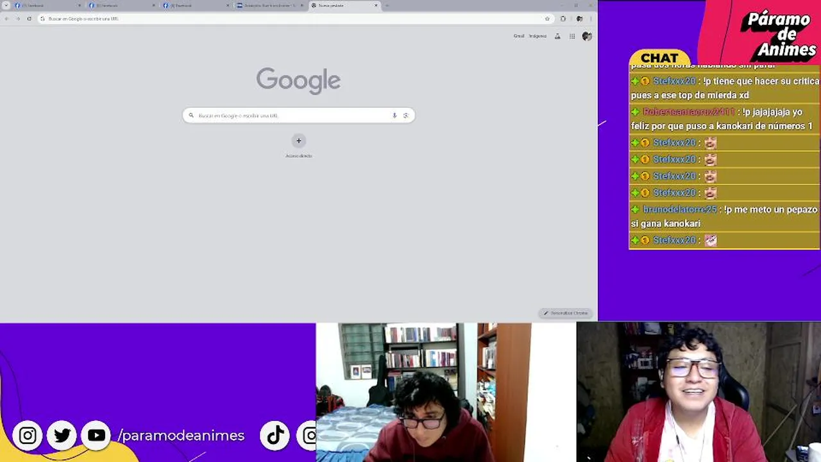Select the Nueva pestaña tab
This screenshot has height=462, width=821.
(x=345, y=5)
